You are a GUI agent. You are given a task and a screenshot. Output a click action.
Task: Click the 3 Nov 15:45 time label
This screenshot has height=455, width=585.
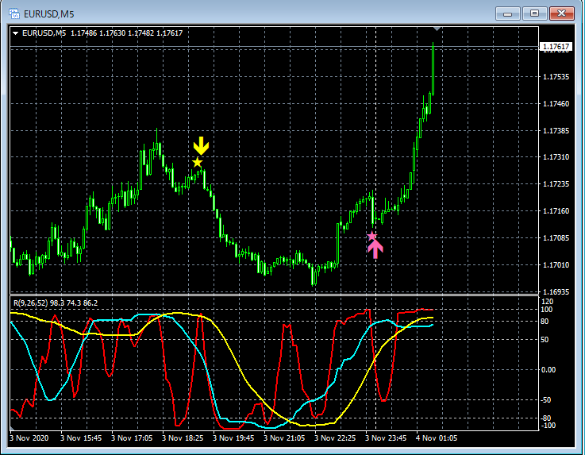(x=81, y=438)
